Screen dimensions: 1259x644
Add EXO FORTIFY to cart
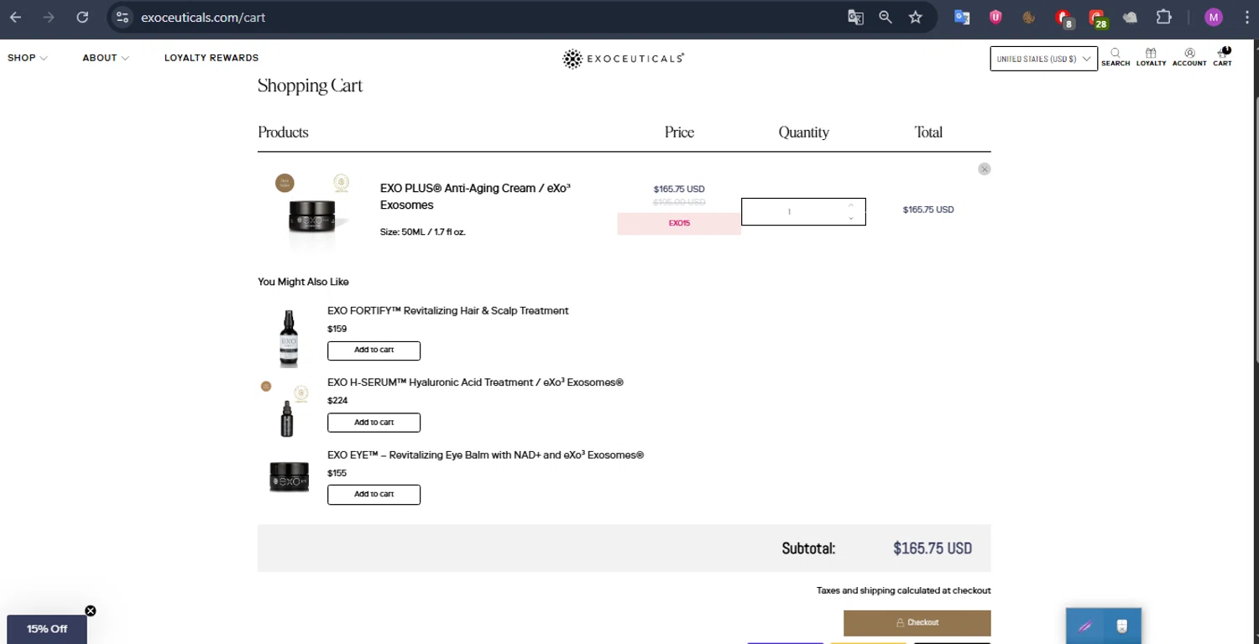tap(374, 351)
